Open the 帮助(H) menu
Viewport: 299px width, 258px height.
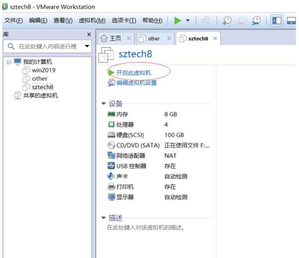coord(152,21)
